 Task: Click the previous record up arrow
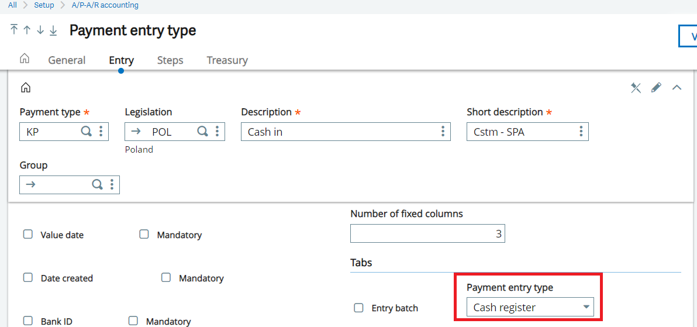tap(27, 30)
